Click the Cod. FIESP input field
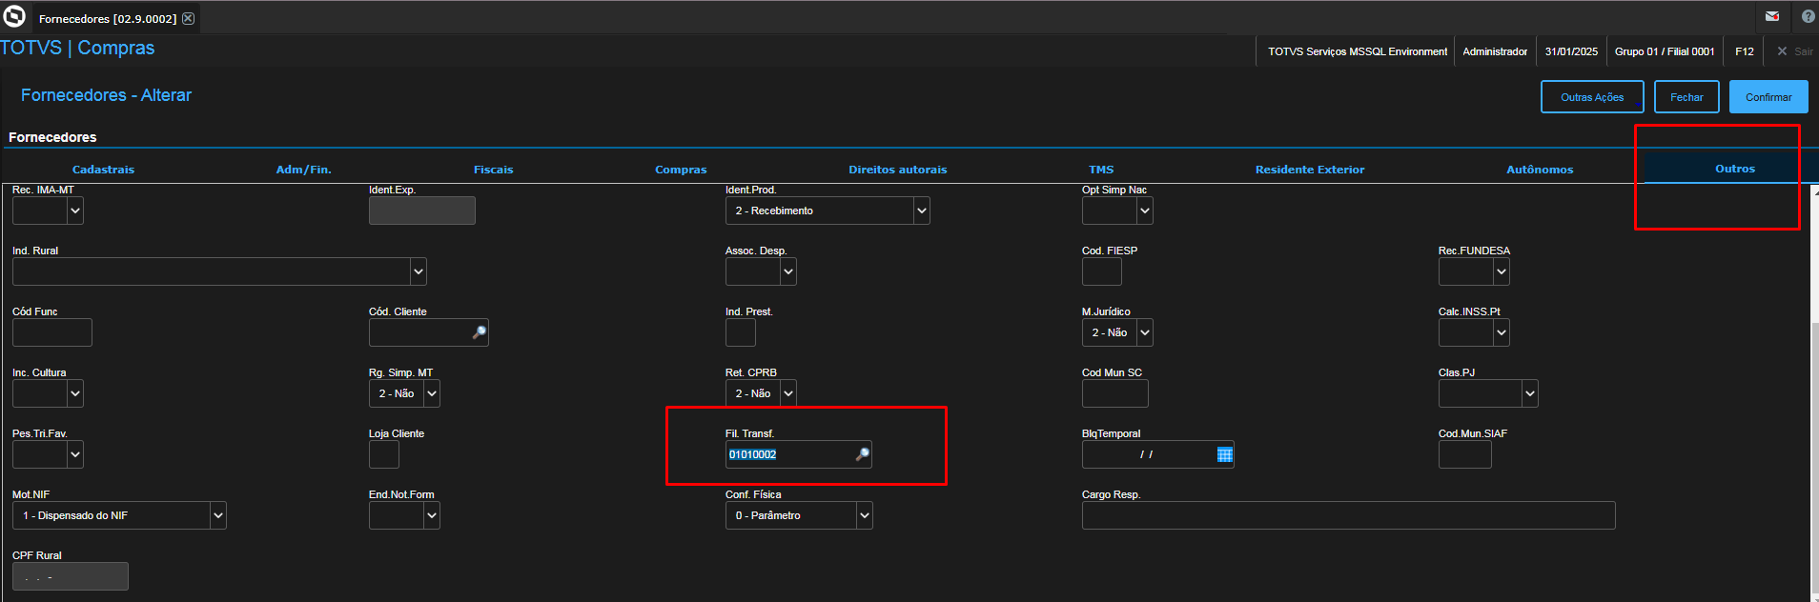Image resolution: width=1819 pixels, height=602 pixels. [x=1102, y=271]
